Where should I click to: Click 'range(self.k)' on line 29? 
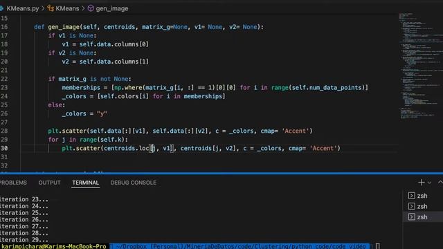tap(103, 140)
